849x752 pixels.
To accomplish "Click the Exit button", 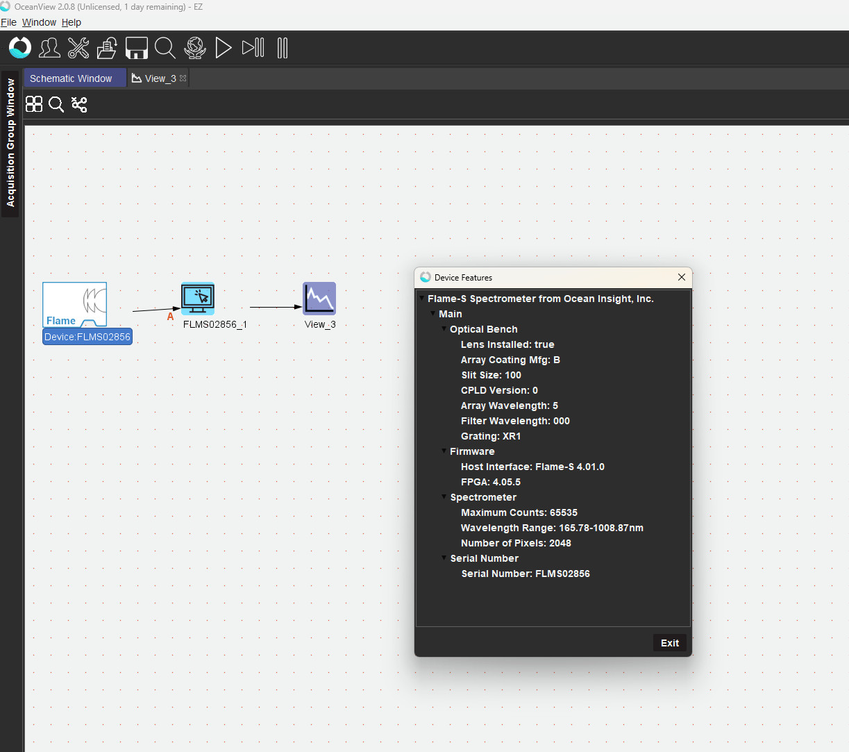I will click(670, 643).
